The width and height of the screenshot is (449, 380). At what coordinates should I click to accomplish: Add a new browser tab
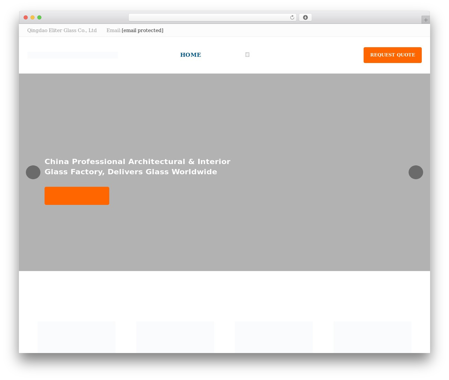coord(425,20)
